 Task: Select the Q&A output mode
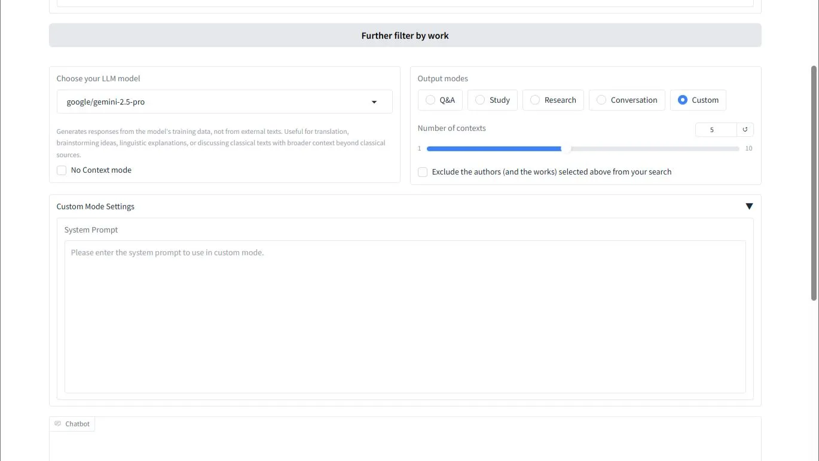tap(430, 100)
